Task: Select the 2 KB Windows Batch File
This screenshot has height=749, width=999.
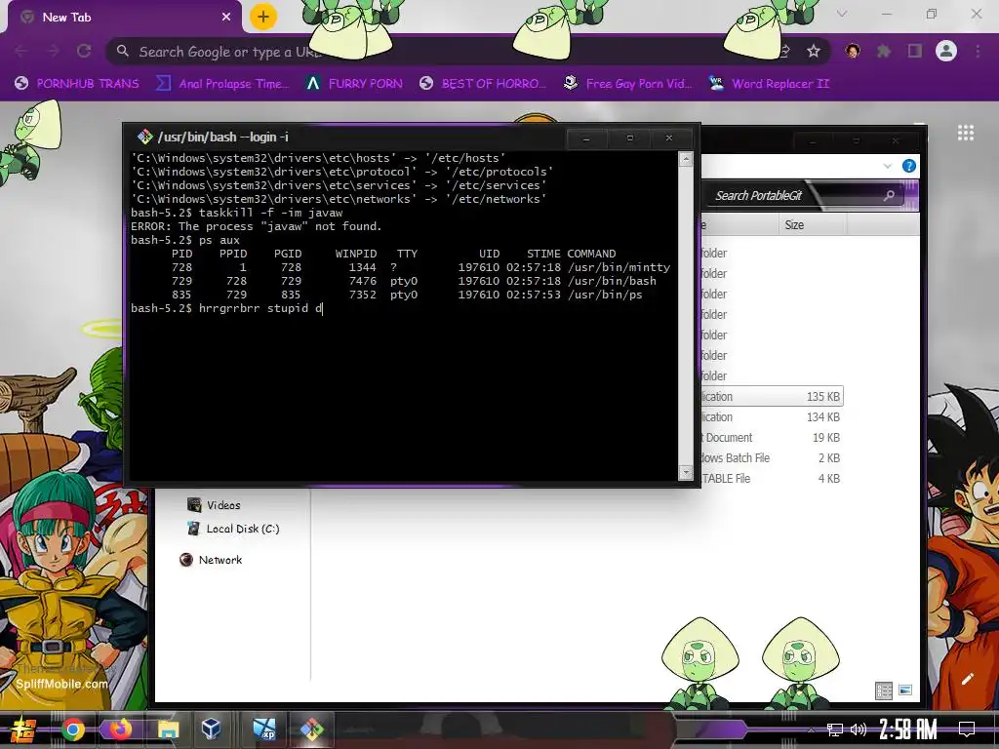Action: coord(773,458)
